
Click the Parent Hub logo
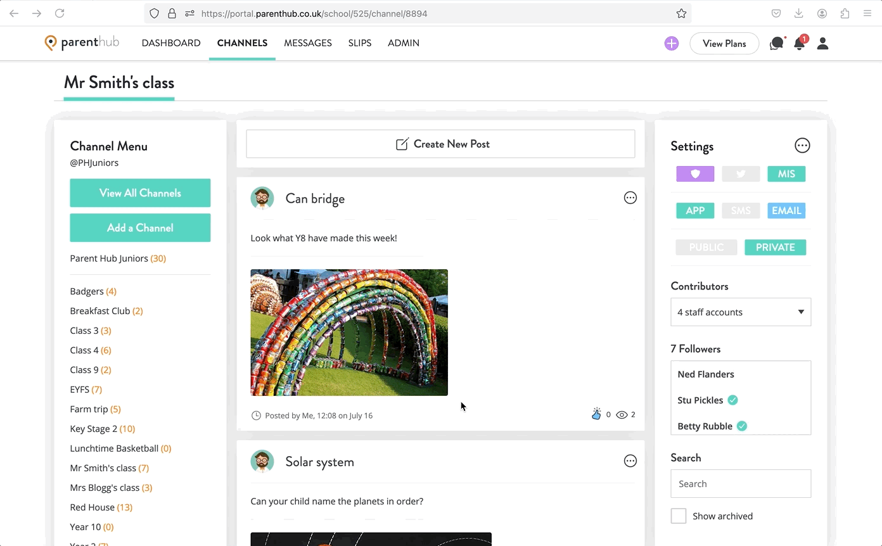[82, 43]
